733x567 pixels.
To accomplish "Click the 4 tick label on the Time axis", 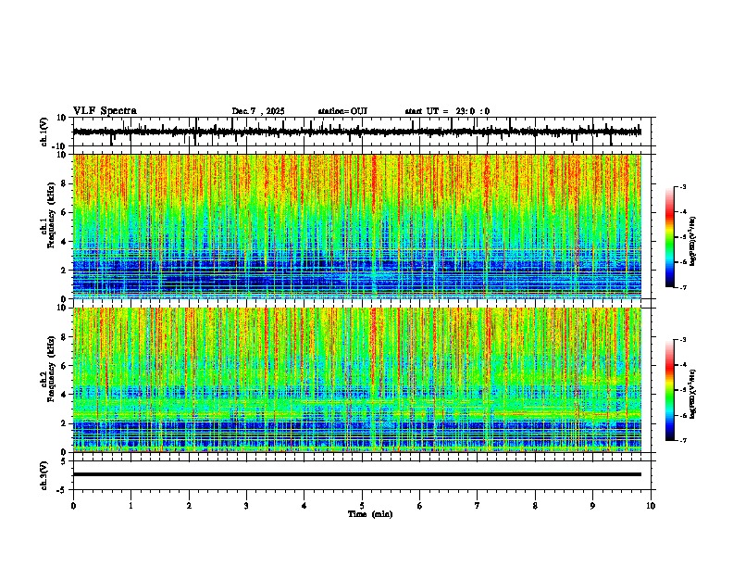I will tap(304, 506).
